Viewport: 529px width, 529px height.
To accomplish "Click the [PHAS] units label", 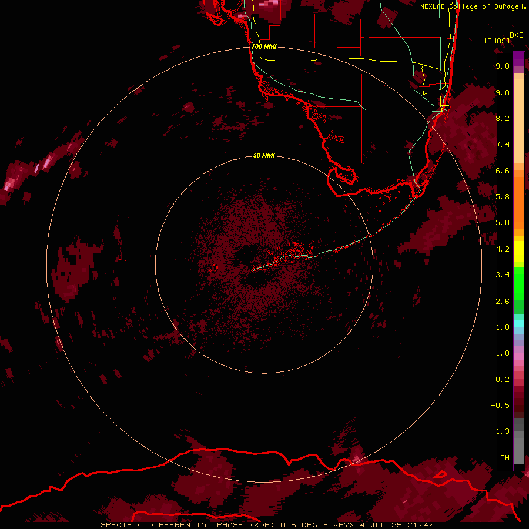I will pos(497,41).
